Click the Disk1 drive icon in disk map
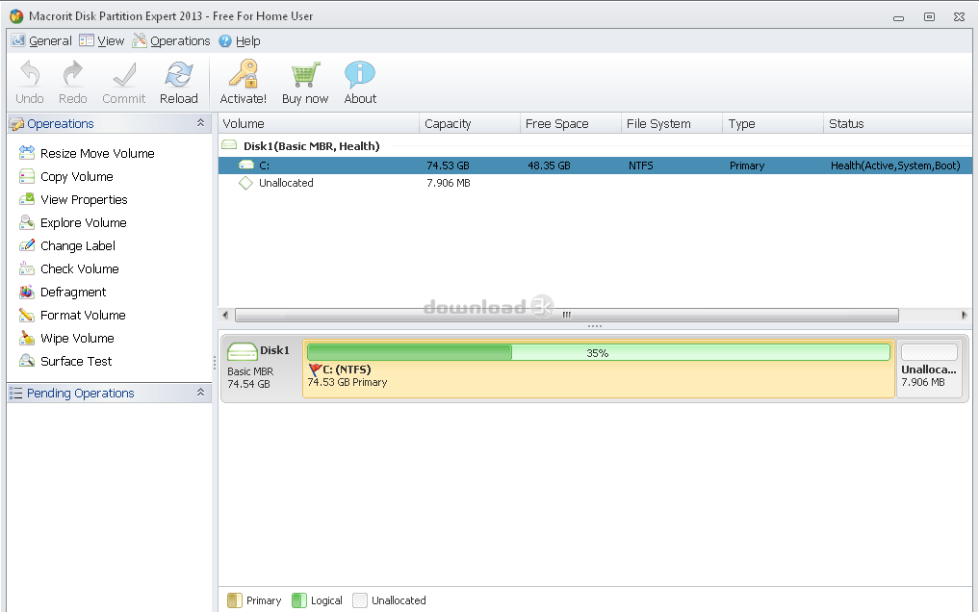The height and width of the screenshot is (612, 979). 243,352
